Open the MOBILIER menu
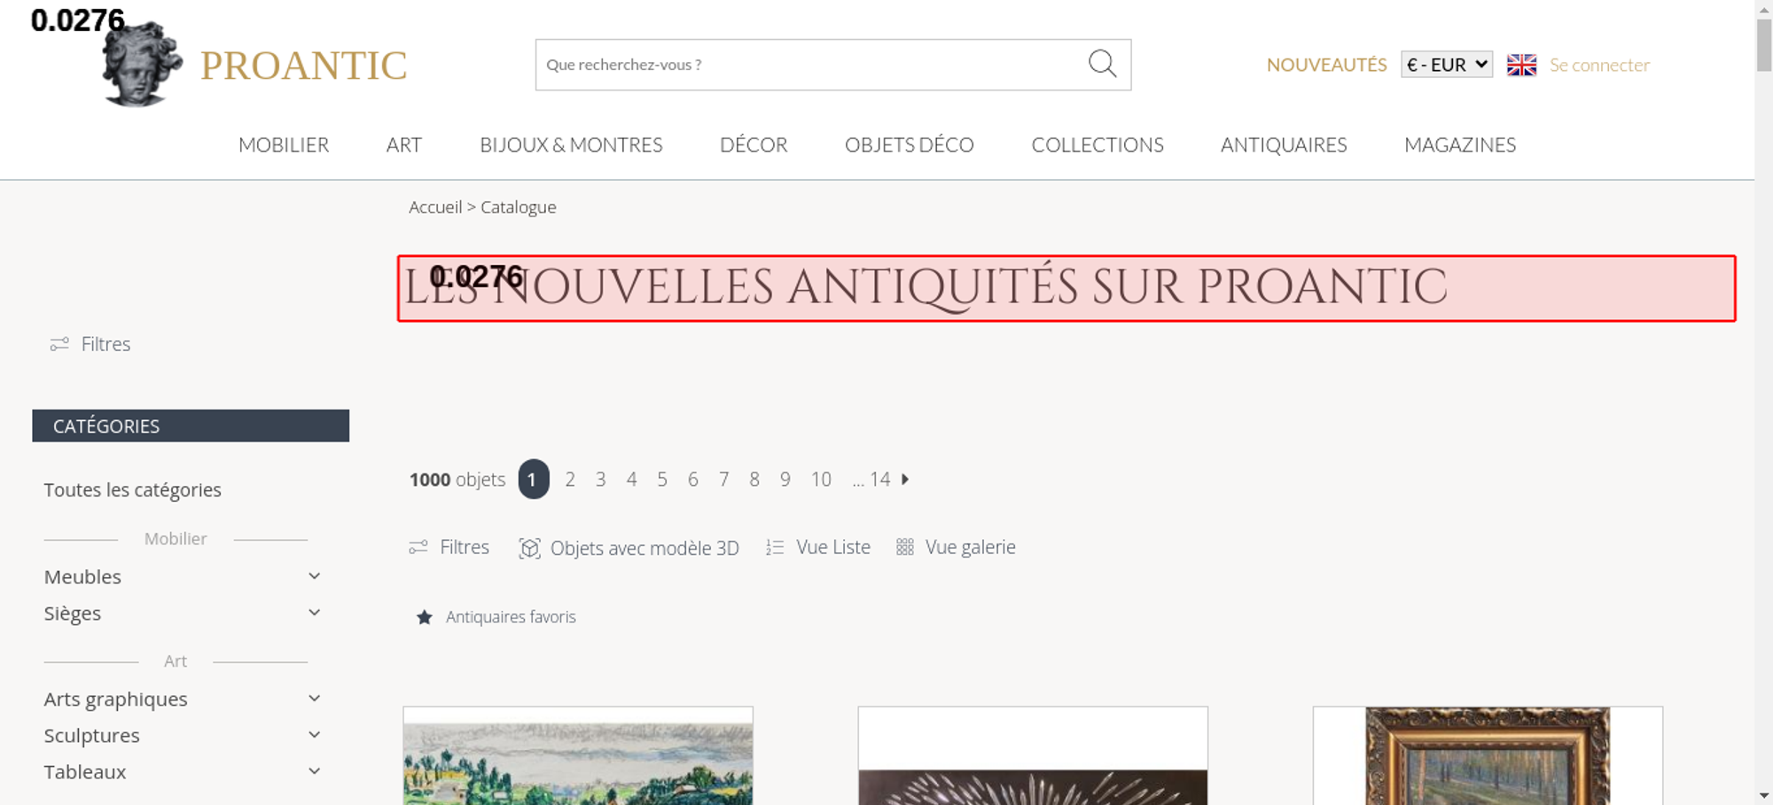Viewport: 1773px width, 805px height. click(284, 145)
